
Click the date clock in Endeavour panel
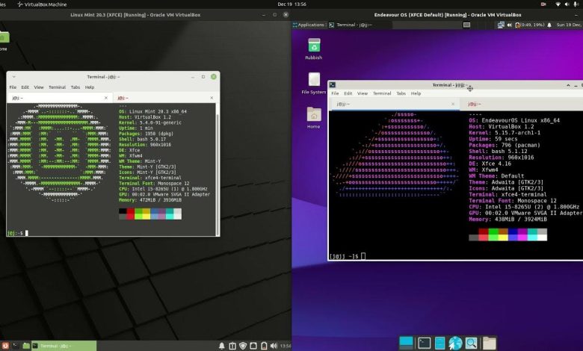coord(569,25)
